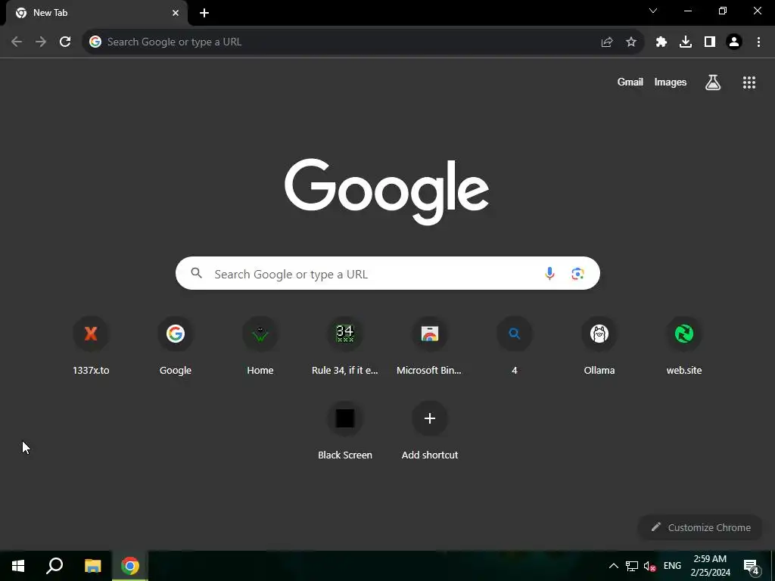The width and height of the screenshot is (775, 581).
Task: Open the network status tray icon
Action: [632, 566]
